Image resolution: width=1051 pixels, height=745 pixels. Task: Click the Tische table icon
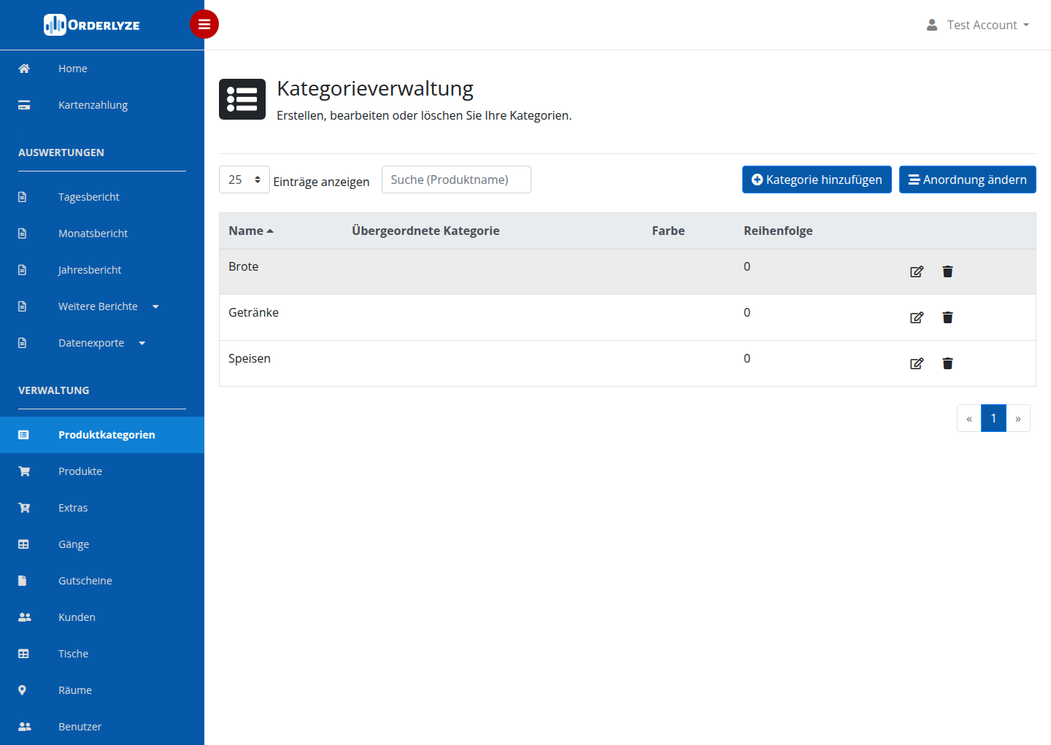[x=23, y=654]
